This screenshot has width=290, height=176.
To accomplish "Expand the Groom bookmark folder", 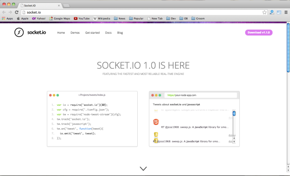I will (198, 18).
